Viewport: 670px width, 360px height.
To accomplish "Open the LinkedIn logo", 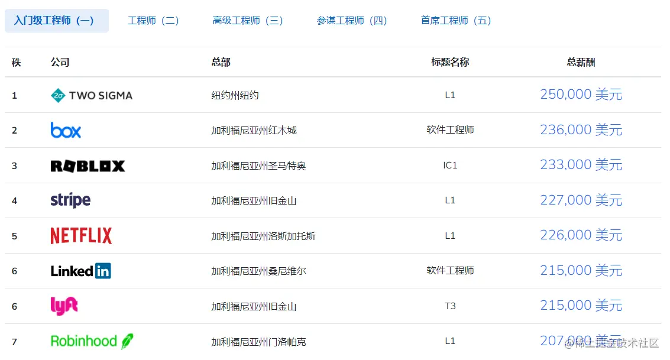I will [81, 271].
